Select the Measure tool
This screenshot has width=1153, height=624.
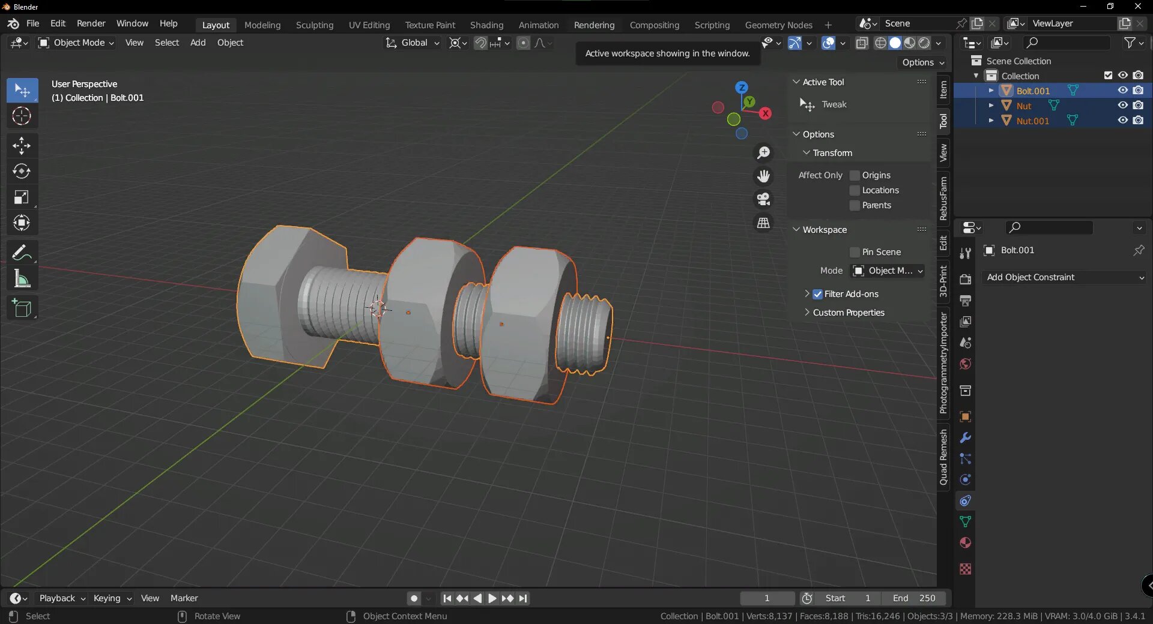click(x=22, y=278)
